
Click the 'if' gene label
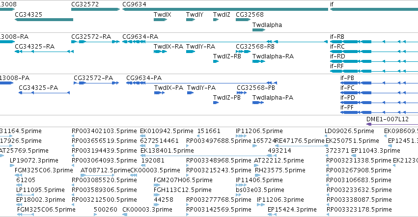tap(332, 4)
